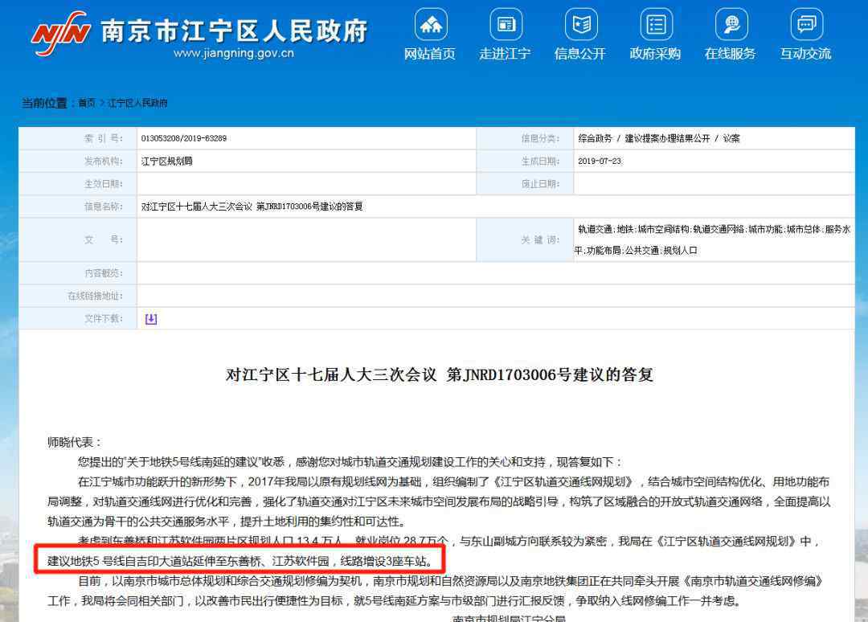Click the red NJN logo
Image resolution: width=868 pixels, height=622 pixels.
pos(59,34)
